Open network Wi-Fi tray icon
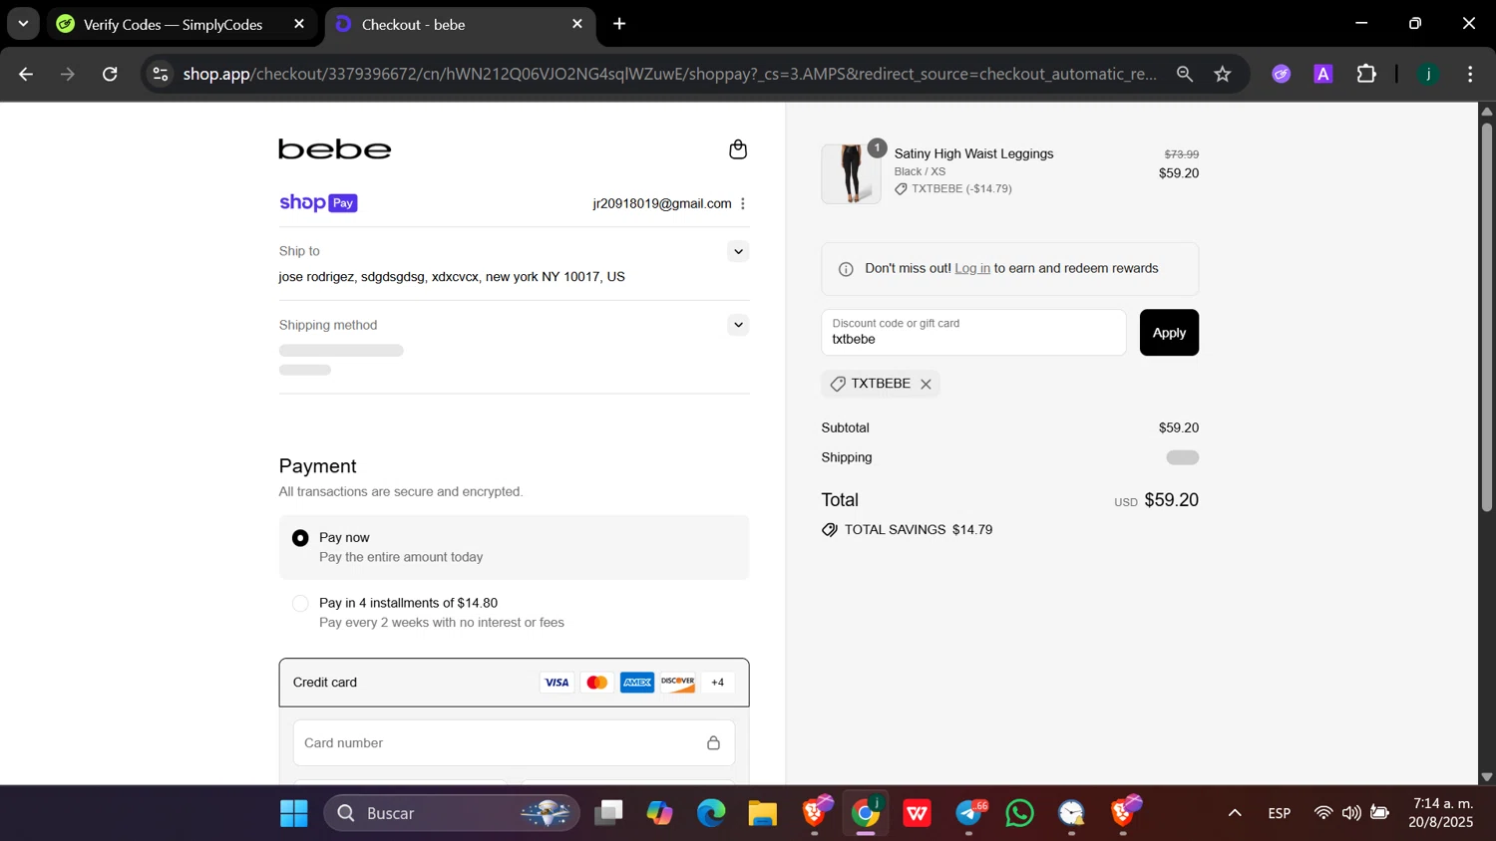 click(1323, 814)
